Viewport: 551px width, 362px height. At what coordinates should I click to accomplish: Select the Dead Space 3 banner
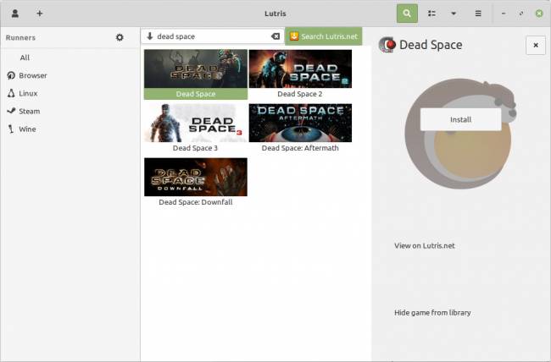[x=196, y=123]
